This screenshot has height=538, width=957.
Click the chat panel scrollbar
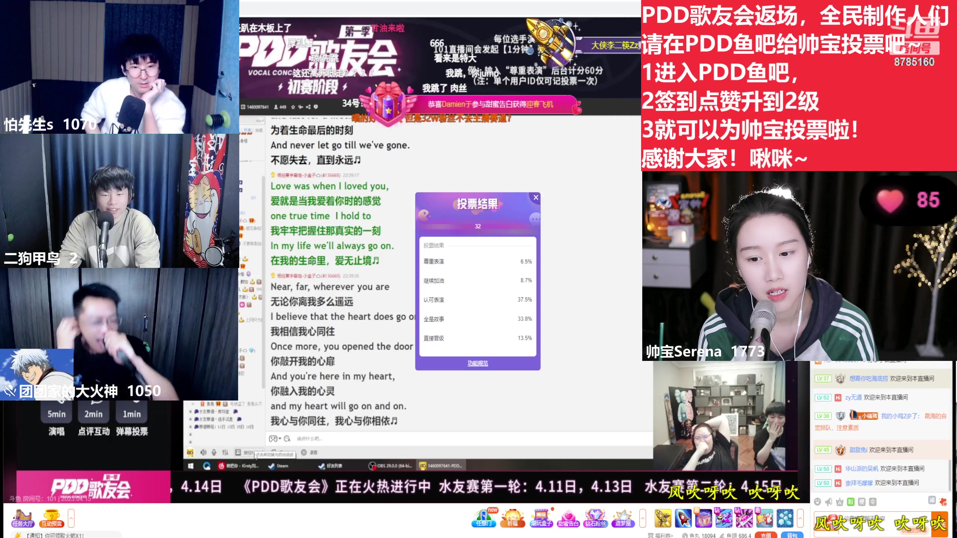(x=949, y=475)
